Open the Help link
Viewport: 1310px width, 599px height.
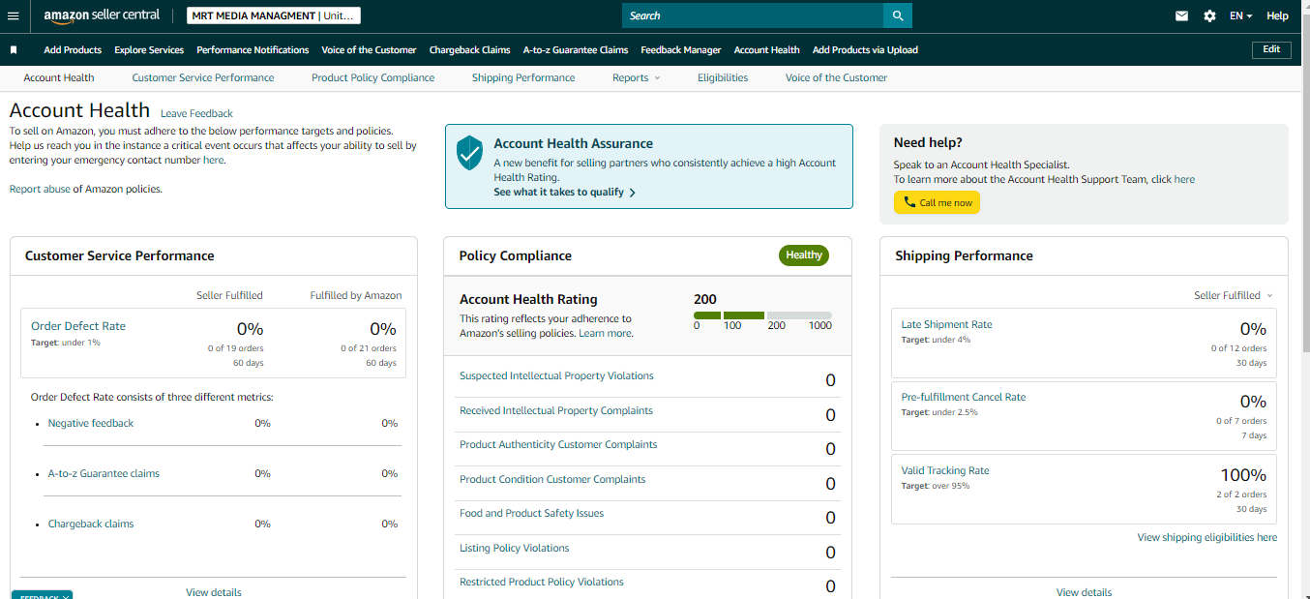(x=1277, y=15)
